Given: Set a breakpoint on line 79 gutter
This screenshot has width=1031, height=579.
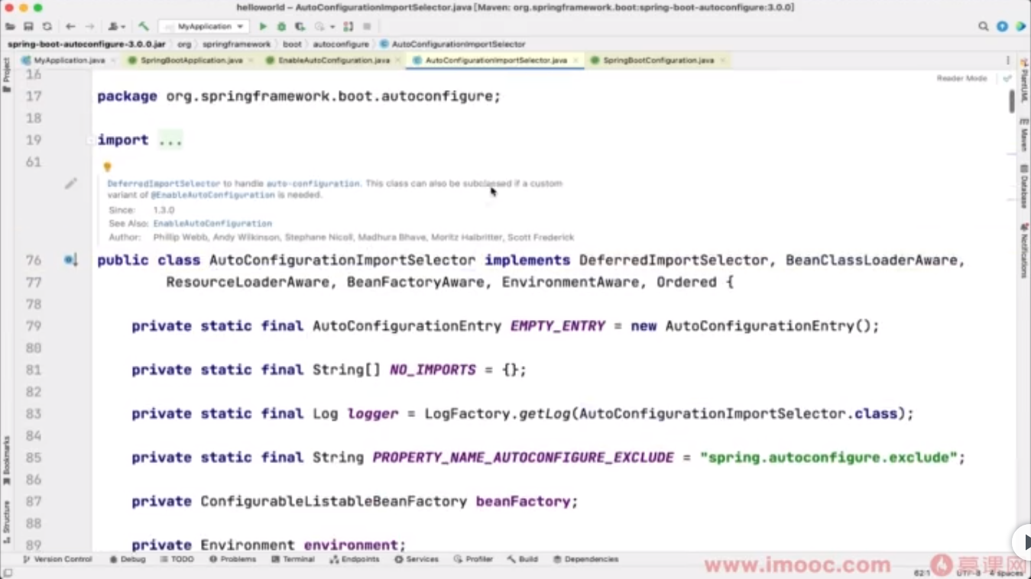Looking at the screenshot, I should pyautogui.click(x=79, y=326).
